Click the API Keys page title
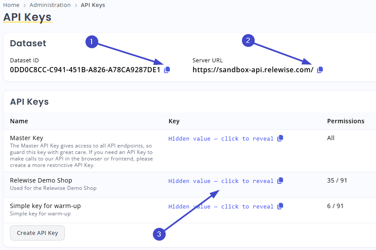Image resolution: width=376 pixels, height=250 pixels. click(27, 17)
